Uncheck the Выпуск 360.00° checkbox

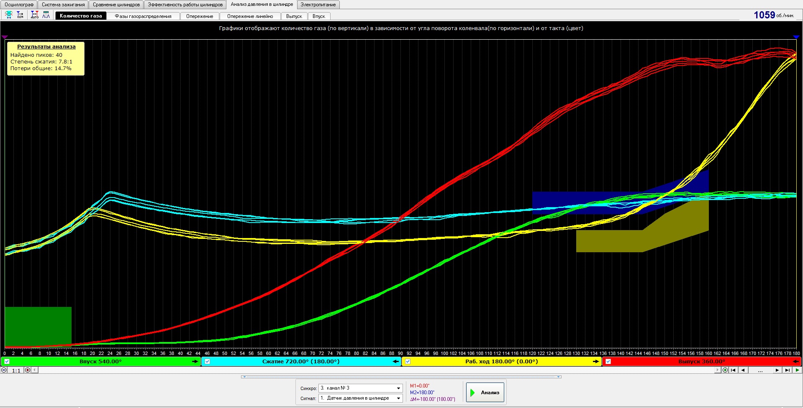pyautogui.click(x=608, y=362)
